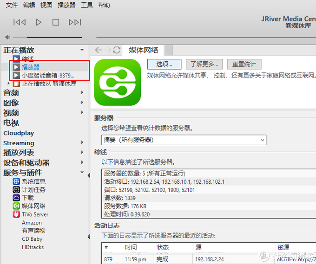
Task: Start playback with the play button
Action: pyautogui.click(x=39, y=22)
